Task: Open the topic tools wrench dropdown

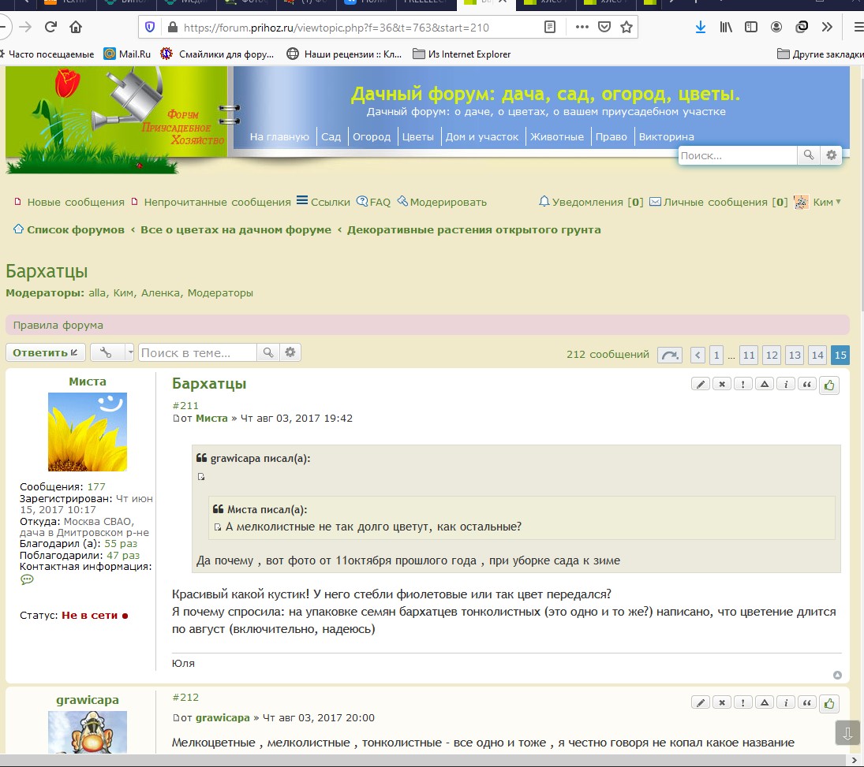Action: [x=112, y=352]
